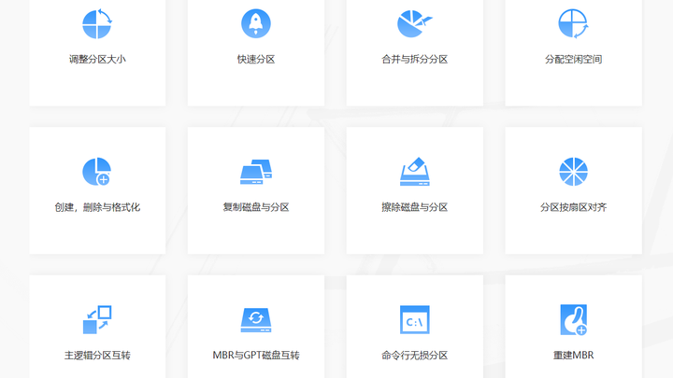Click the 调整分区大小 pie-chart icon

coord(97,23)
